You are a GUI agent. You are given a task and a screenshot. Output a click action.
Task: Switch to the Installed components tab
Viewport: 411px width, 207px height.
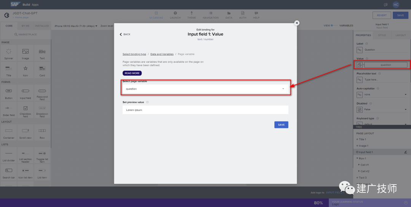pos(42,26)
